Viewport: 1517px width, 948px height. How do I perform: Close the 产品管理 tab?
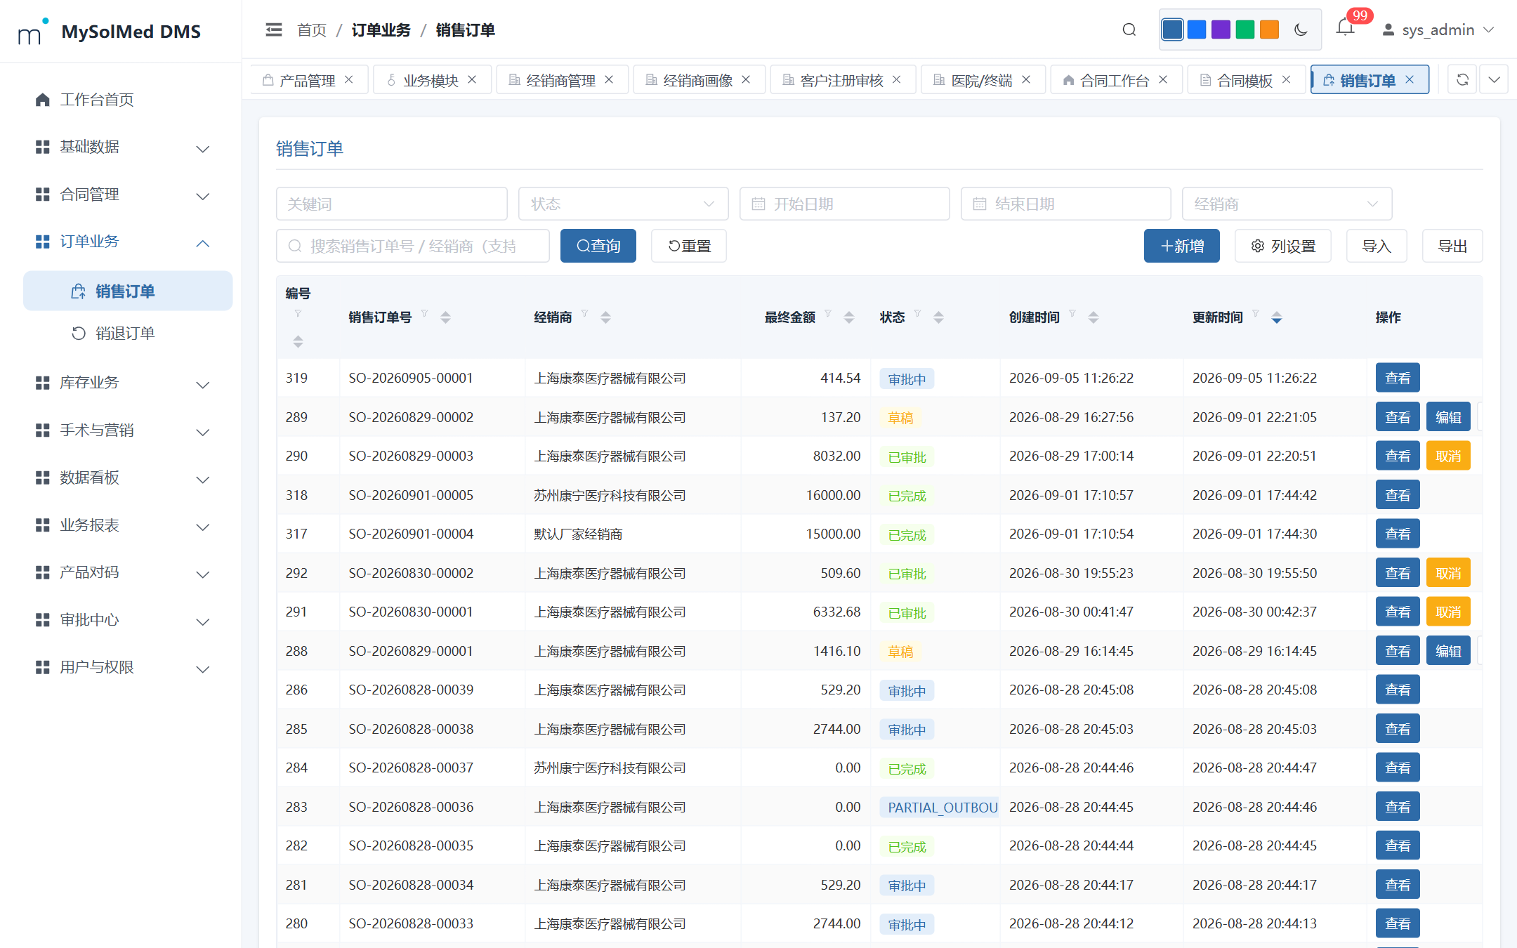(x=349, y=79)
